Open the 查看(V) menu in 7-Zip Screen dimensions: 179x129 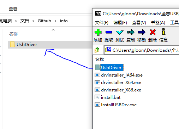pyautogui.click(x=139, y=23)
